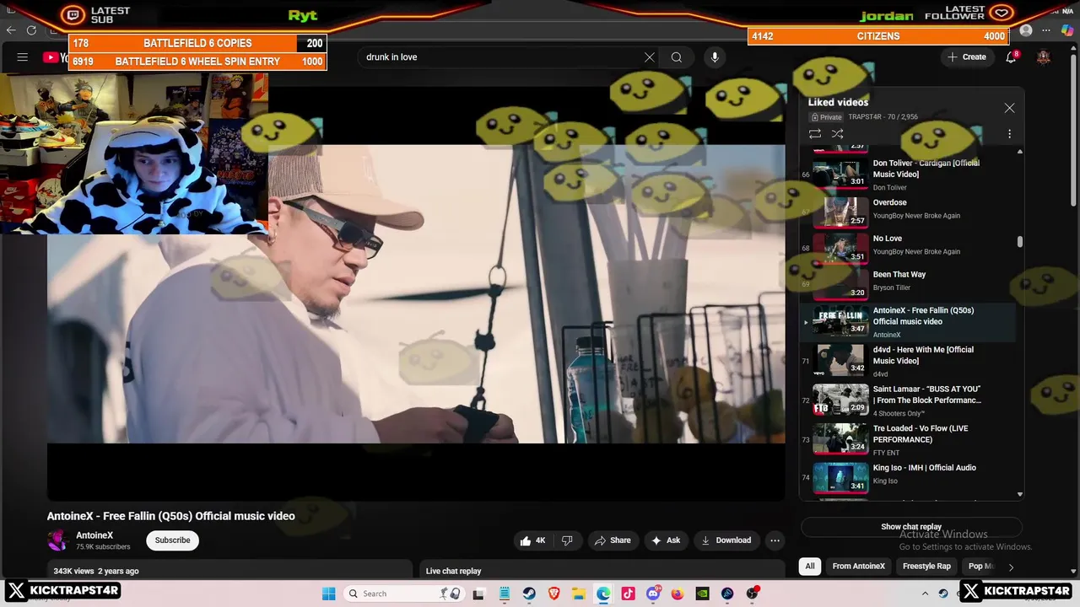Go back with the browser back arrow

12,30
